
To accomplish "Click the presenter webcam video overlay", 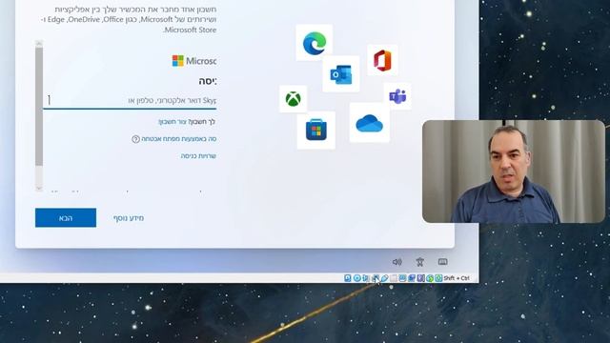I will [514, 171].
